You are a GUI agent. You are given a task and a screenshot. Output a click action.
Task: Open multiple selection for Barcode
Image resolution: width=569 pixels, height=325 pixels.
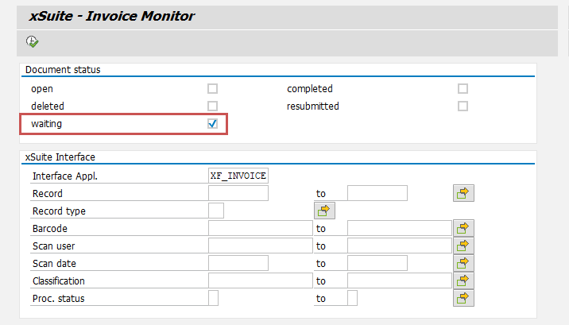(463, 228)
